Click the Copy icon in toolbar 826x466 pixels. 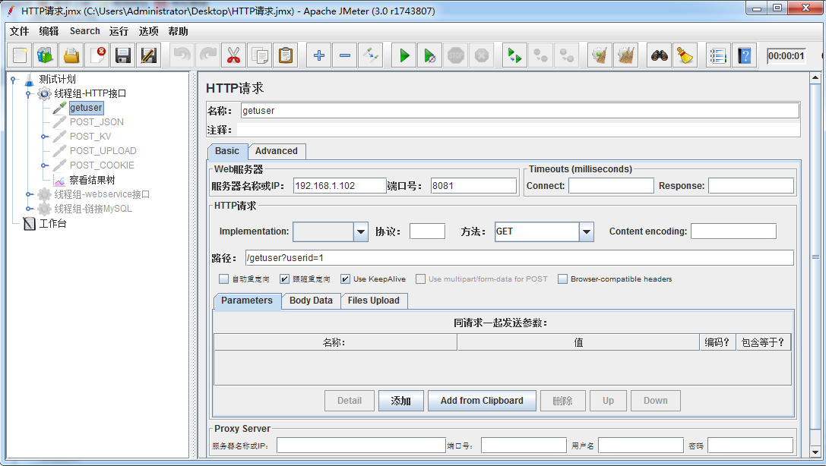(260, 55)
